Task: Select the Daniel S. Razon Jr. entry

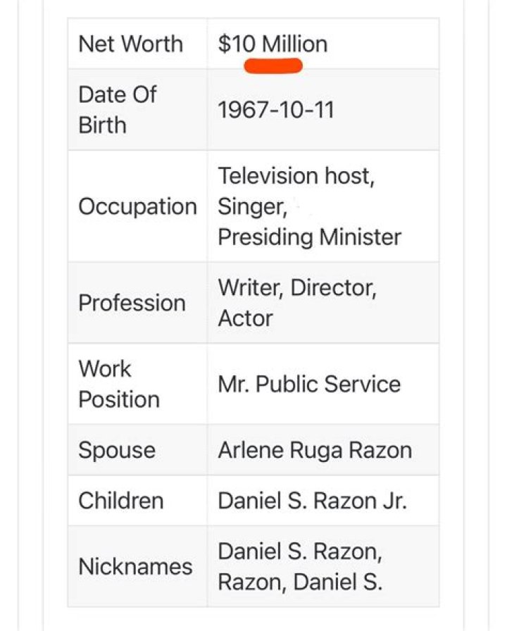Action: click(x=312, y=501)
